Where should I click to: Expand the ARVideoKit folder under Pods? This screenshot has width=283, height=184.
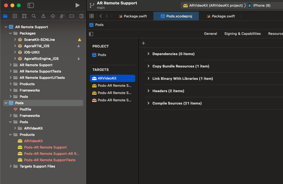(15, 128)
